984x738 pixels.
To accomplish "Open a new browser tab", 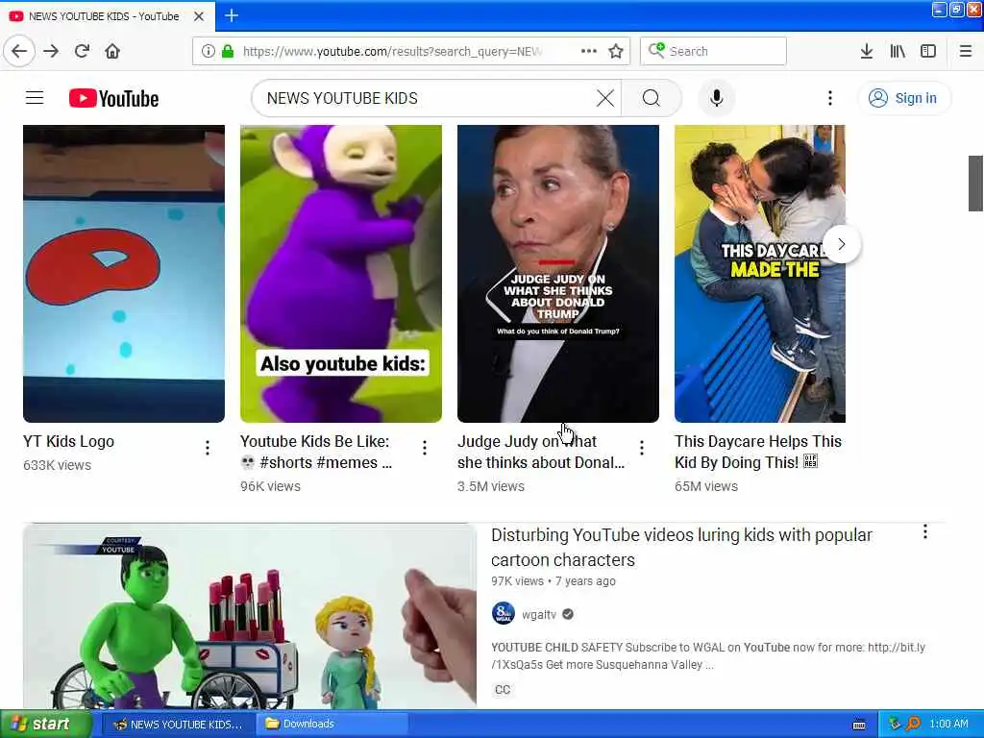I will click(x=232, y=15).
